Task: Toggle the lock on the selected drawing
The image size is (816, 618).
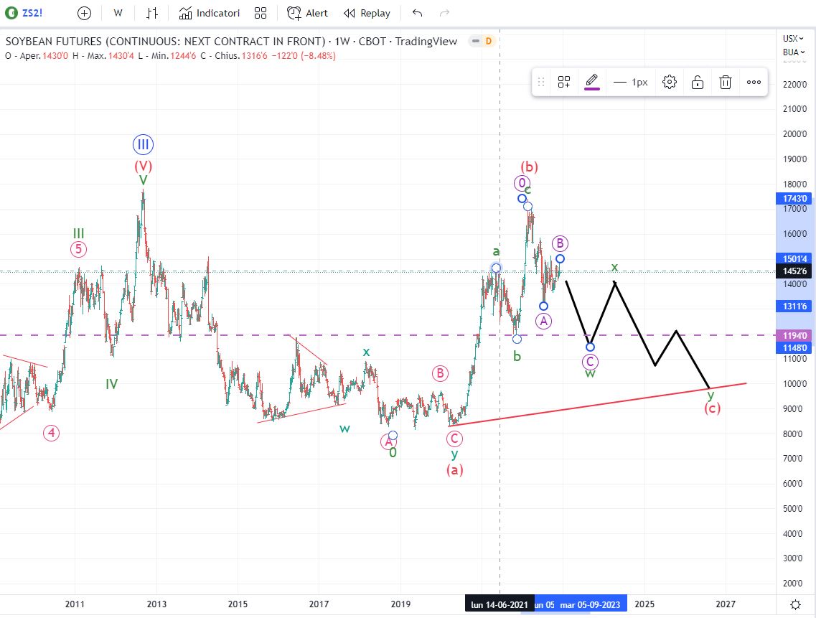Action: [x=698, y=82]
